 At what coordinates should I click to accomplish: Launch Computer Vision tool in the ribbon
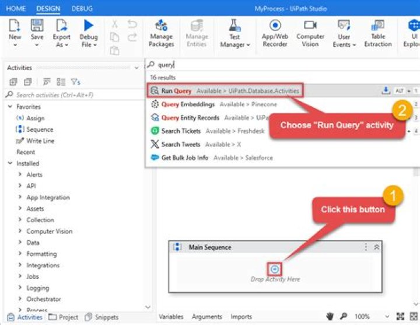[x=310, y=33]
